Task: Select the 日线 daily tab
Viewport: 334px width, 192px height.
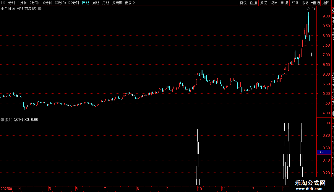Action: [86, 3]
